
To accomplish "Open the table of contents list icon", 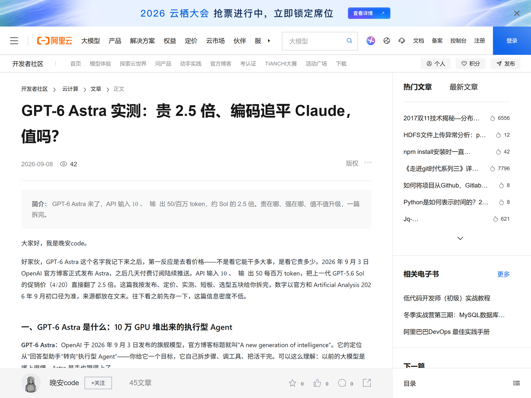I will 516,383.
